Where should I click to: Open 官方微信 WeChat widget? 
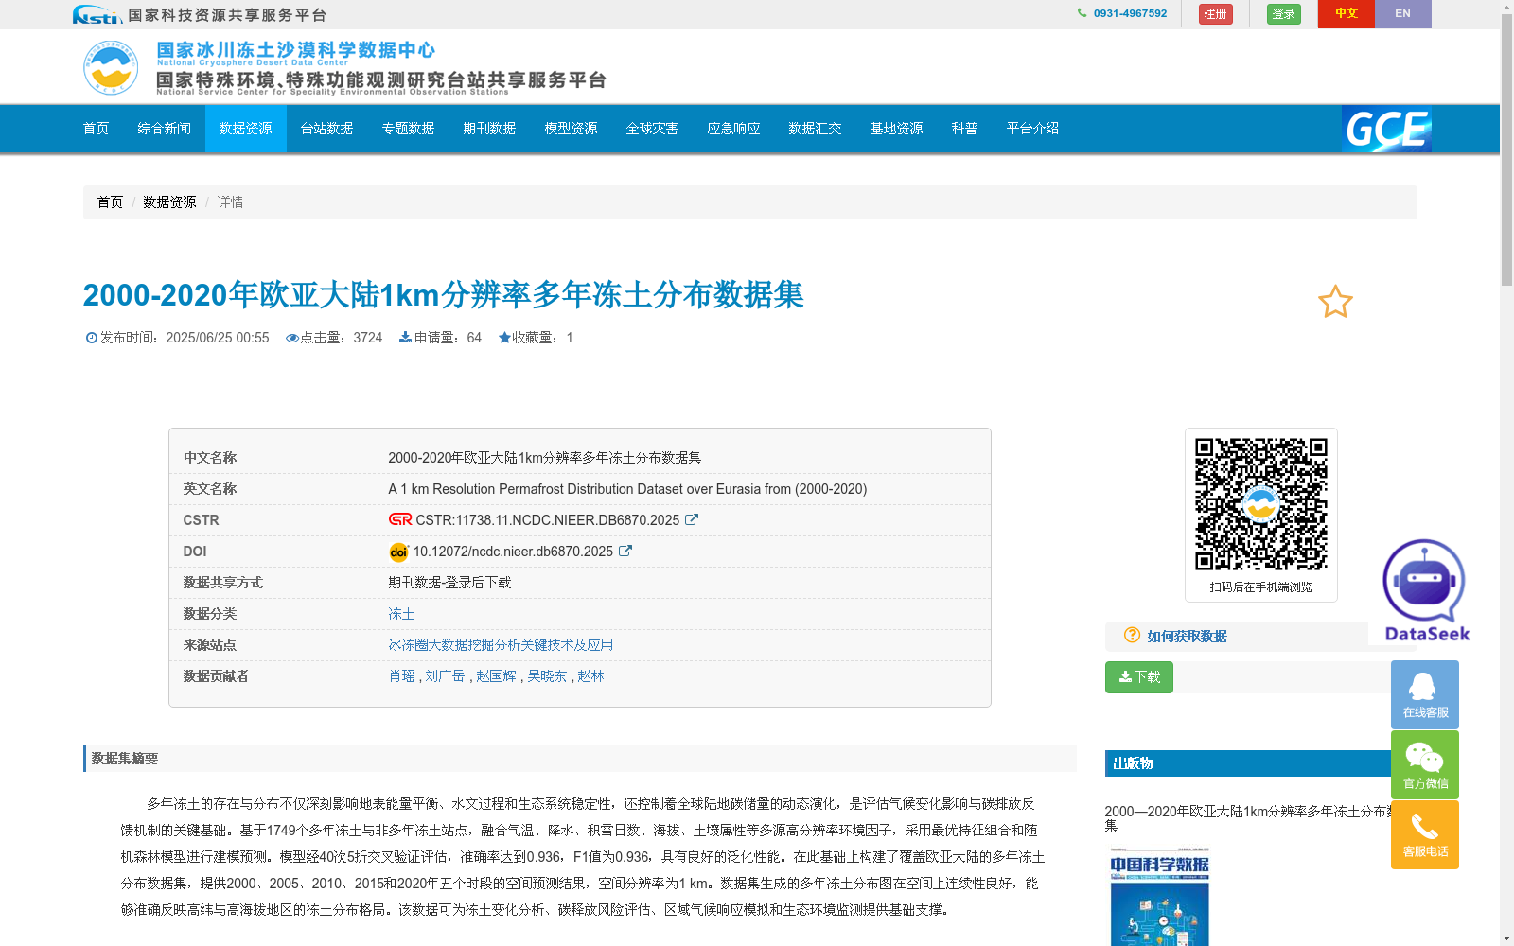pyautogui.click(x=1425, y=764)
